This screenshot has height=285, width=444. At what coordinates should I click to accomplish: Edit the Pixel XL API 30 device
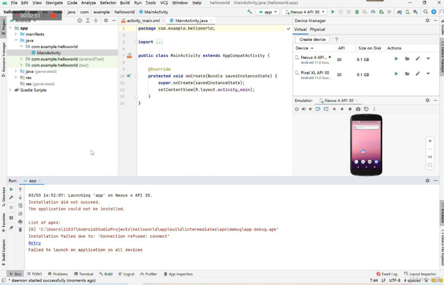[418, 74]
